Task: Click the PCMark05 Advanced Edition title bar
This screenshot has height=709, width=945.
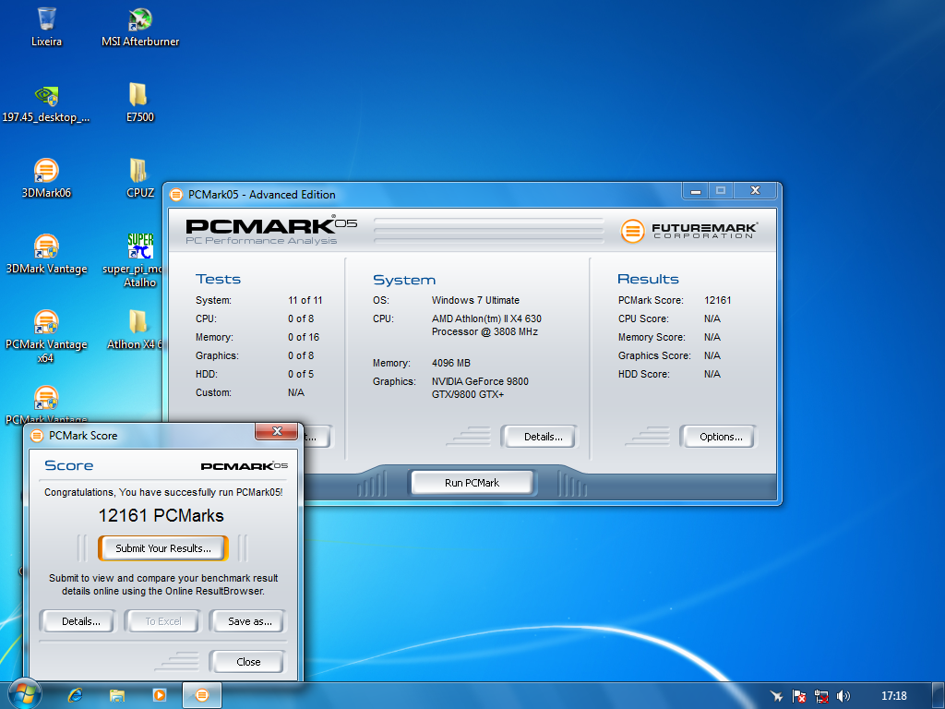Action: point(422,194)
